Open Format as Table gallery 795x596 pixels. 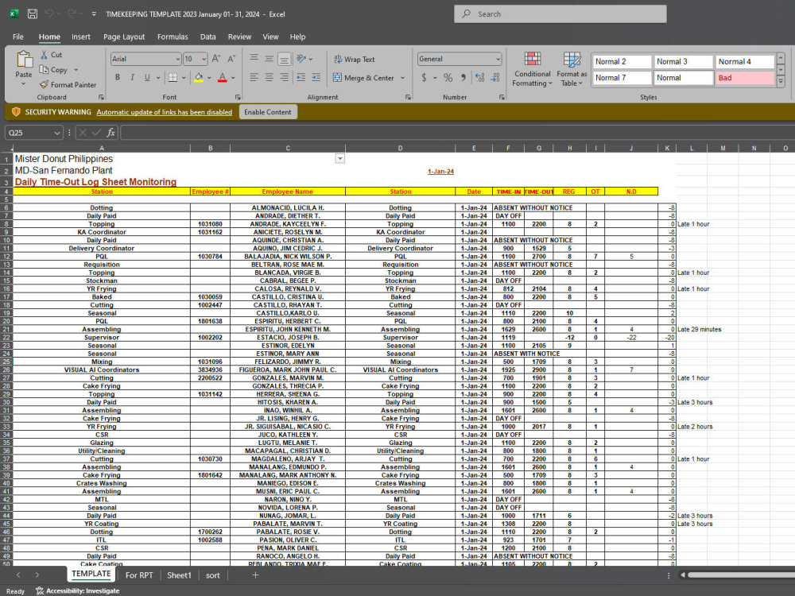pyautogui.click(x=572, y=69)
